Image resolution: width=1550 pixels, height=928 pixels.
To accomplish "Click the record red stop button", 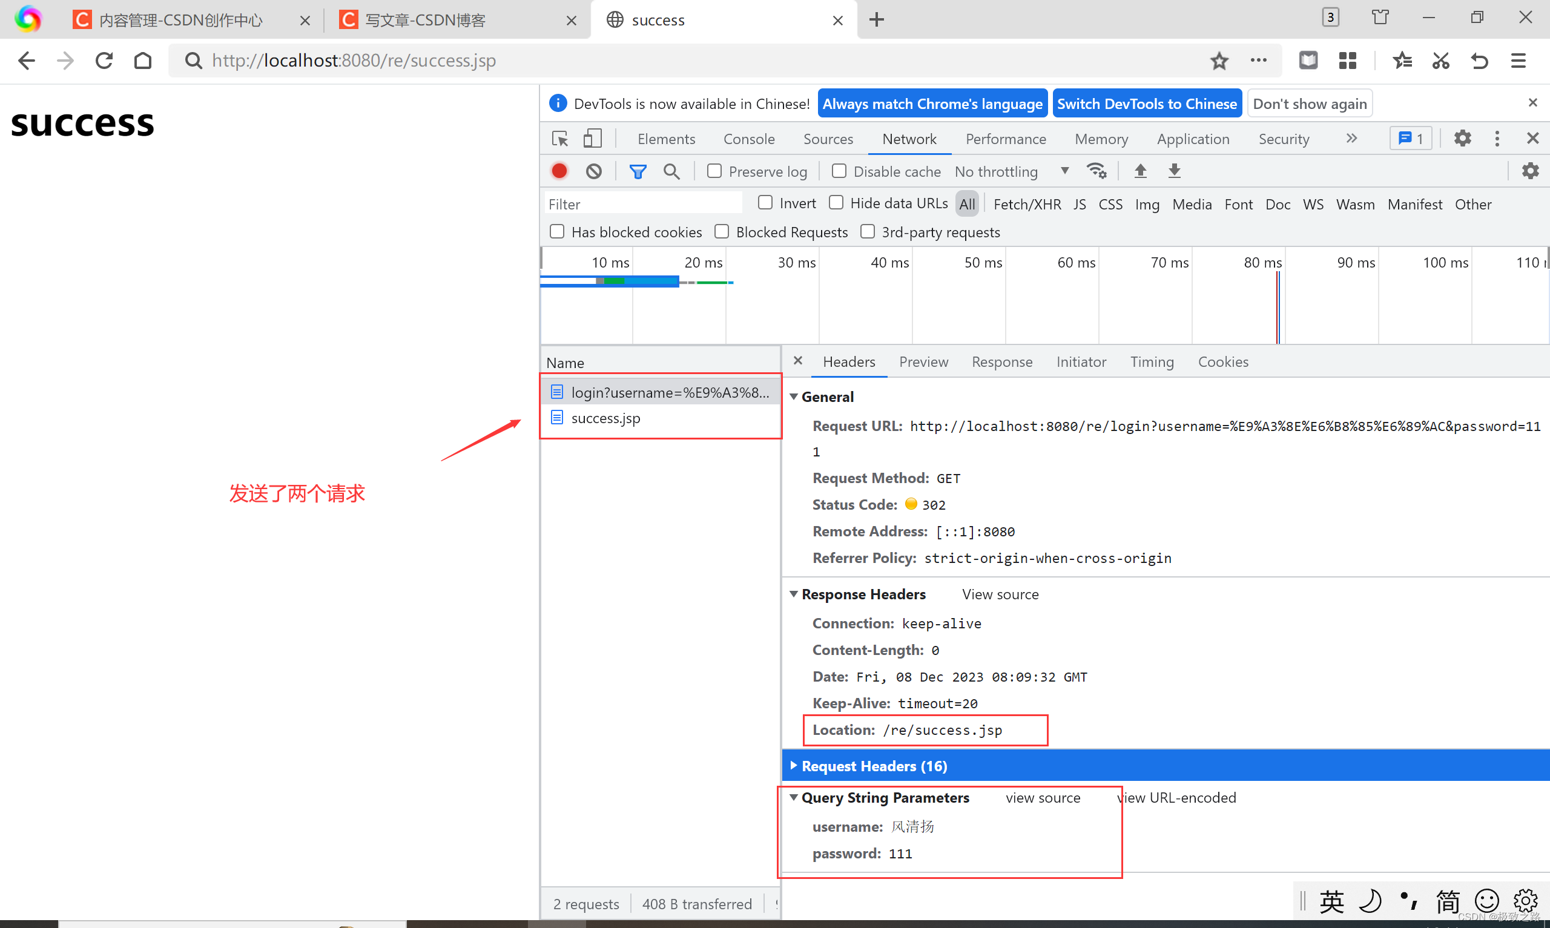I will (x=561, y=171).
